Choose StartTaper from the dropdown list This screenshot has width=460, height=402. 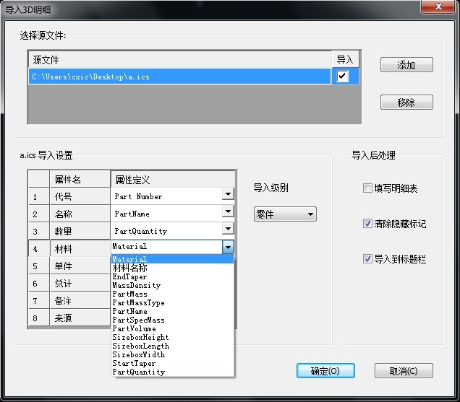[x=172, y=363]
